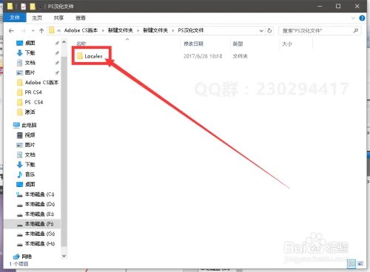
Task: Click the Back navigation arrow
Action: [x=11, y=30]
